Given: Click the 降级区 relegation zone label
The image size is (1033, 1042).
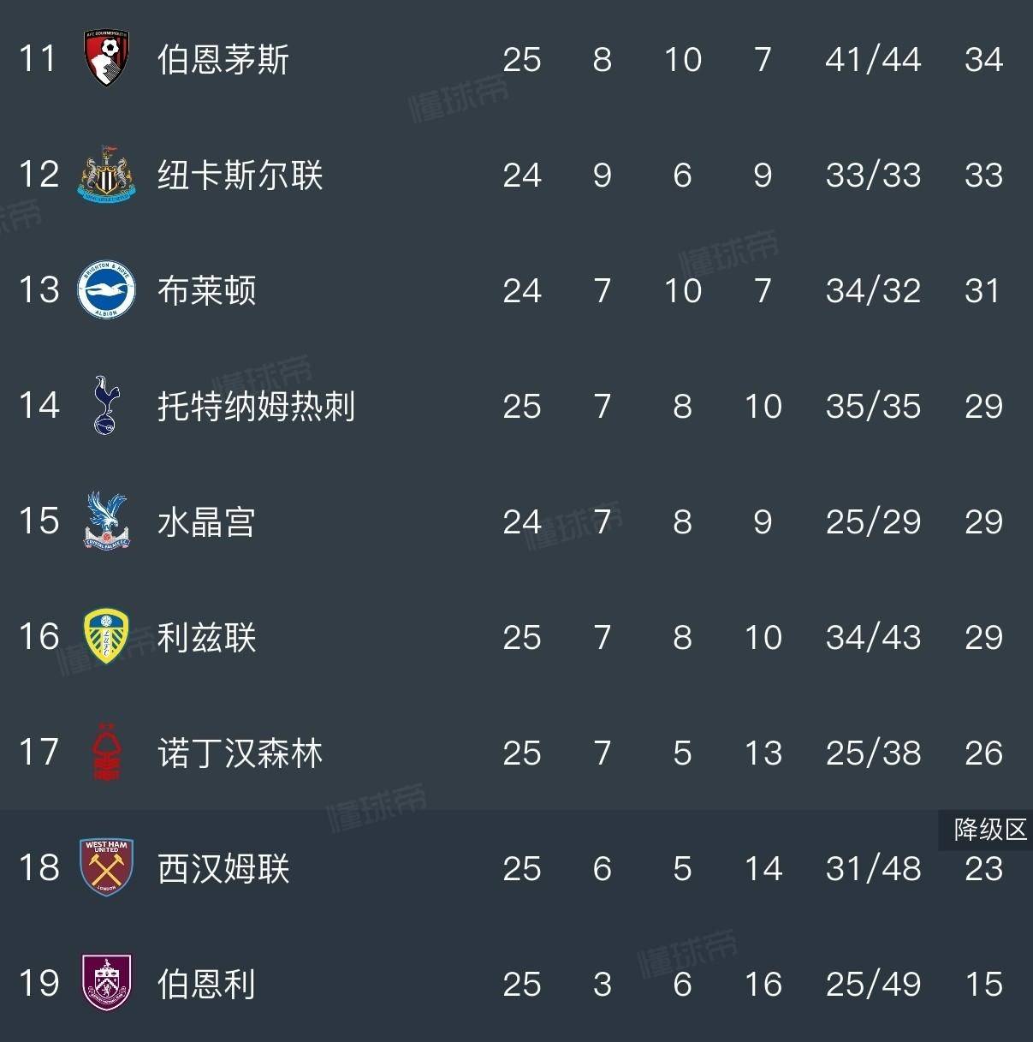Looking at the screenshot, I should [990, 829].
